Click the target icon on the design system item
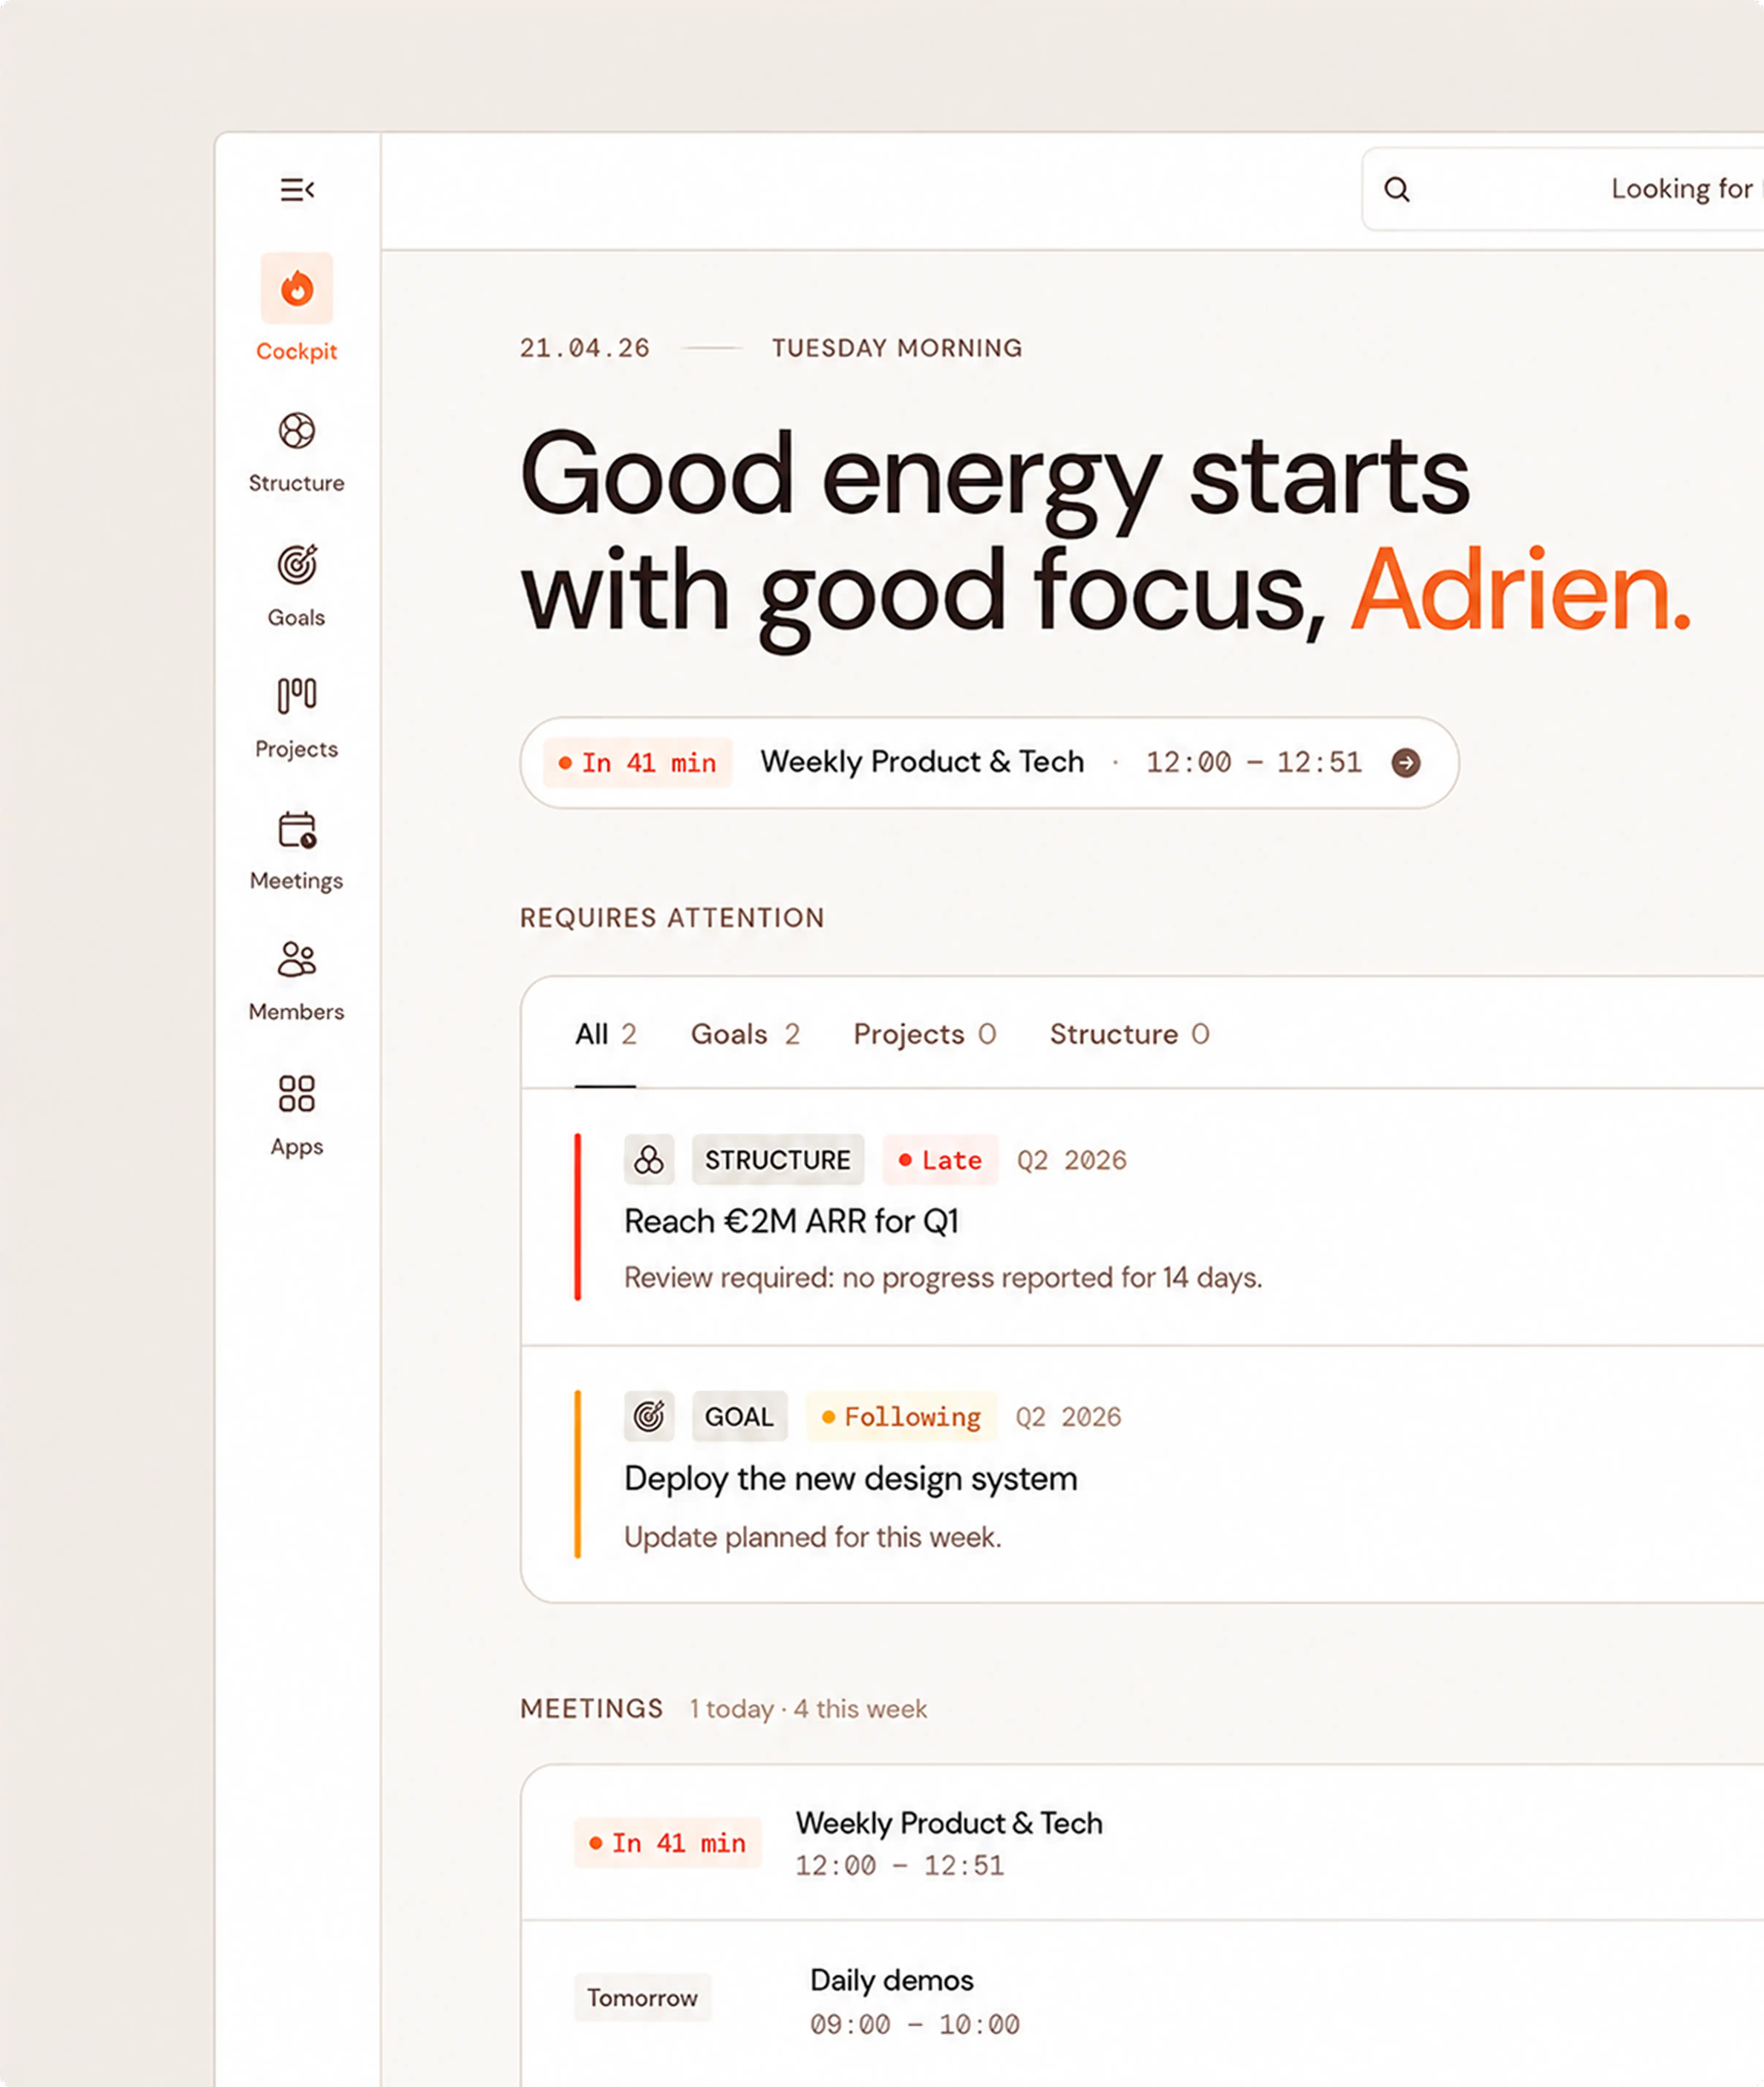Viewport: 1764px width, 2087px height. click(649, 1416)
